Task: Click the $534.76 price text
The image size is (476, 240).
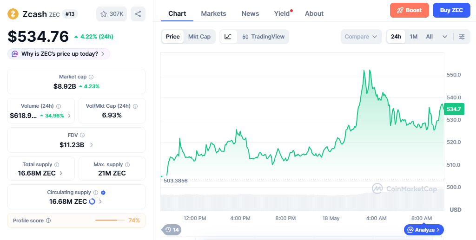Action: click(x=38, y=36)
